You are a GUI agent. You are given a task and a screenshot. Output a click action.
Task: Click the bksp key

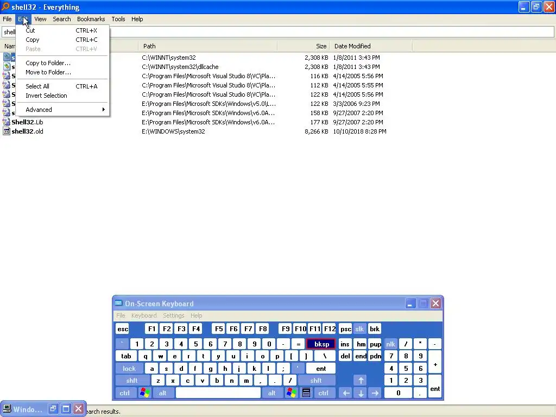pyautogui.click(x=321, y=344)
